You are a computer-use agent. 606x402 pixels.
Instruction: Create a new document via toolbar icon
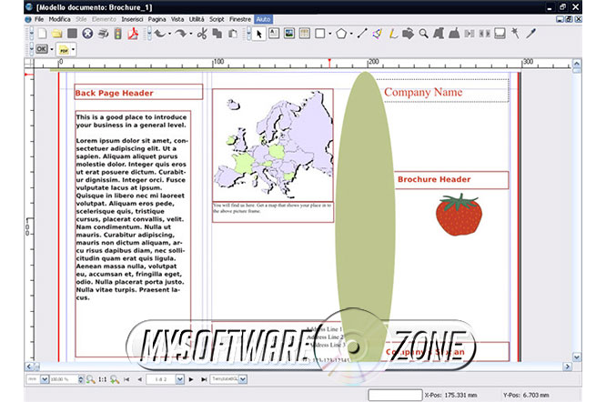tap(42, 34)
